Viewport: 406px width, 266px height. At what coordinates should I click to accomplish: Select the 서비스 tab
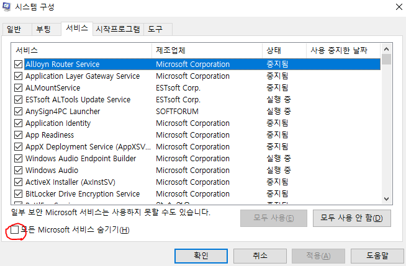(77, 28)
